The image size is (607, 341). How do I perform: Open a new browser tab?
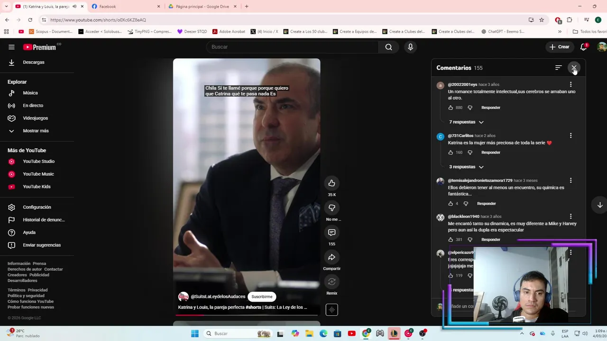point(247,7)
